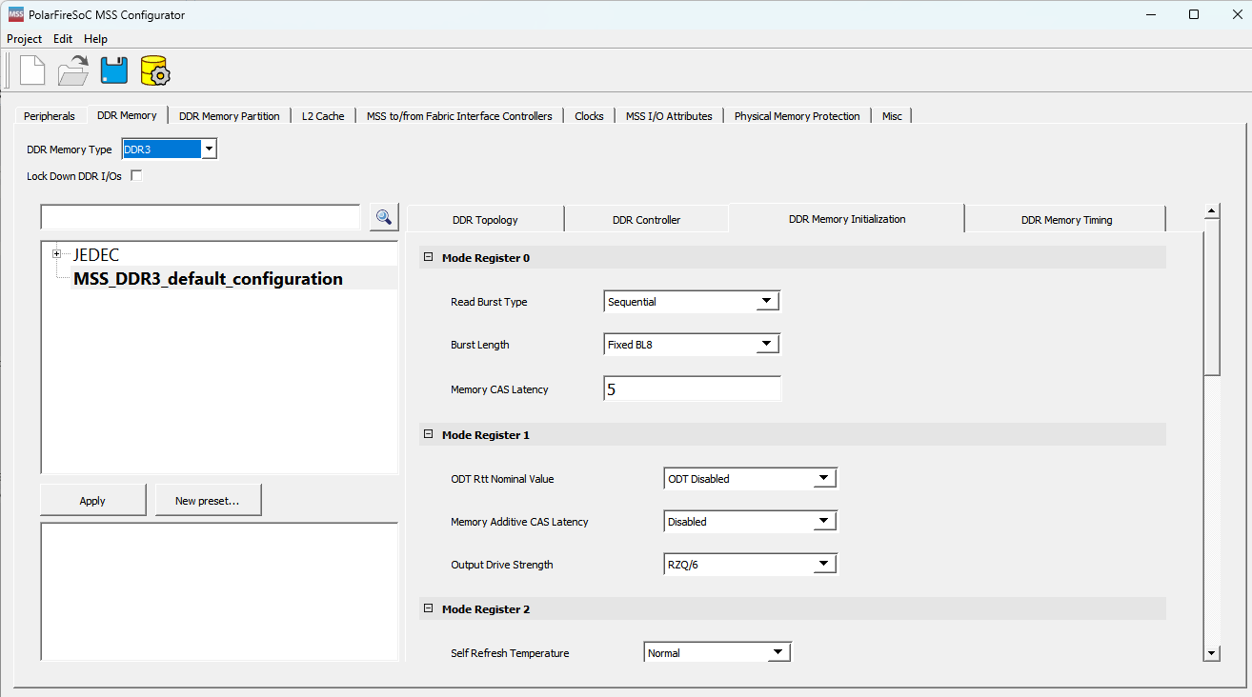Click the "Output Drive Strength" label
The height and width of the screenshot is (697, 1252).
coord(501,565)
